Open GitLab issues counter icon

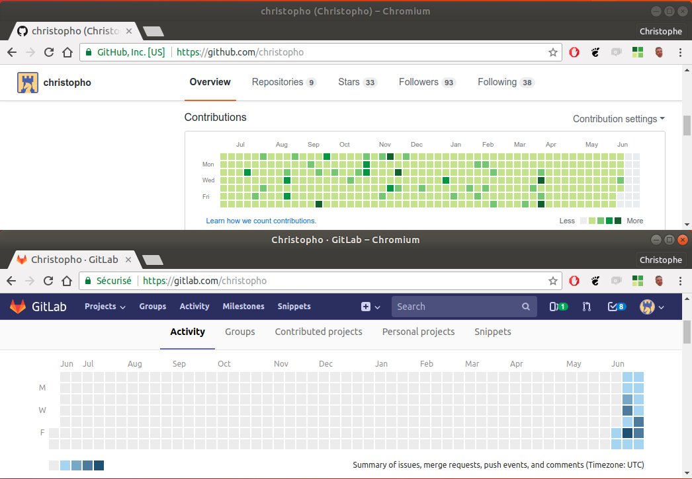(x=558, y=307)
